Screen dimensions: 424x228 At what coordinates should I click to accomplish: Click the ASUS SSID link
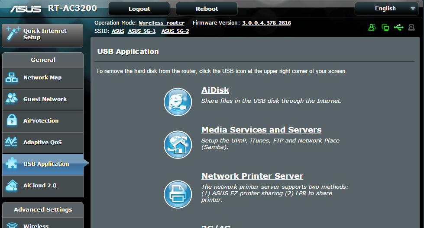pyautogui.click(x=118, y=31)
